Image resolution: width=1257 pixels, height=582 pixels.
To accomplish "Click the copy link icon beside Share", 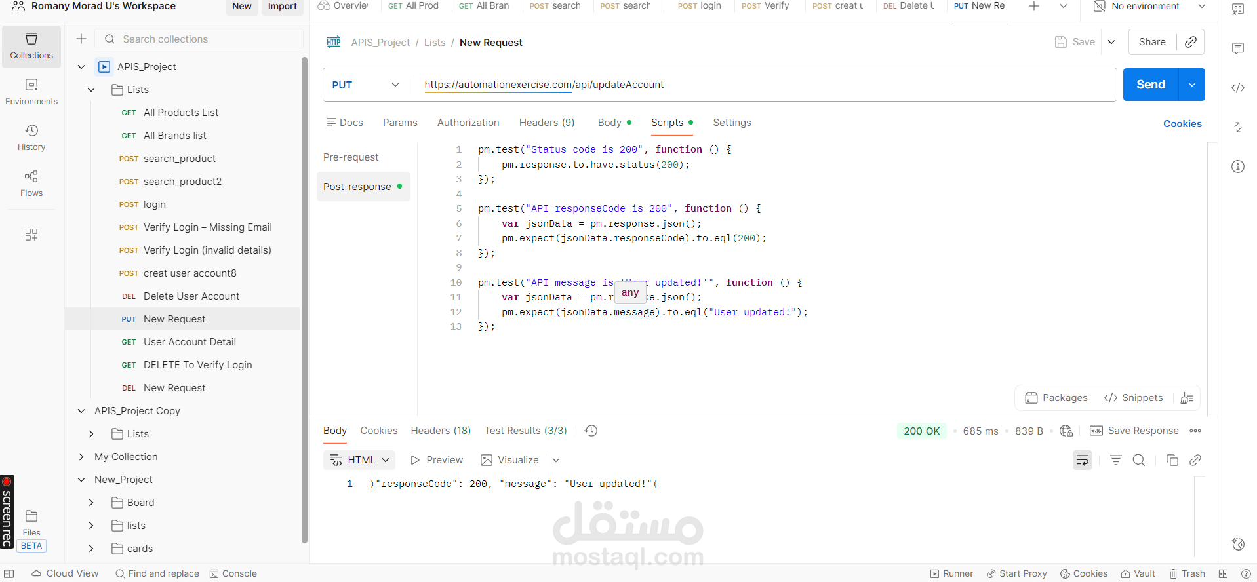I will (1191, 42).
